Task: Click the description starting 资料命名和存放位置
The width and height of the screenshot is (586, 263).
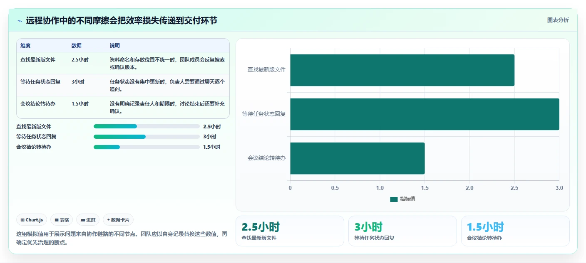Action: (167, 63)
